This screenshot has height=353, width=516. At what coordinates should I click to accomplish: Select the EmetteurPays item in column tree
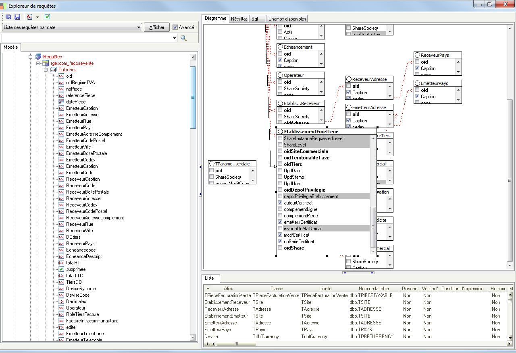click(x=79, y=128)
